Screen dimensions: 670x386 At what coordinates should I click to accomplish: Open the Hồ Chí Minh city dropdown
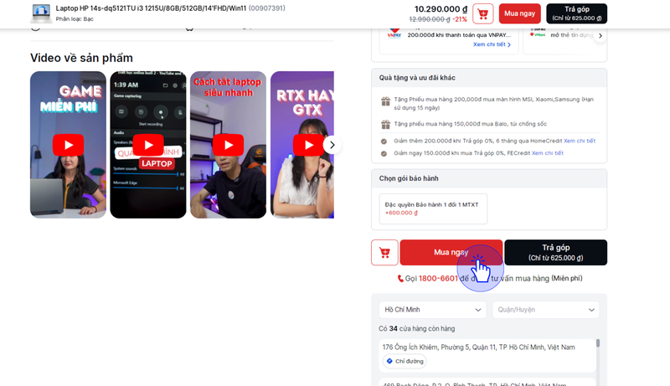coord(432,310)
